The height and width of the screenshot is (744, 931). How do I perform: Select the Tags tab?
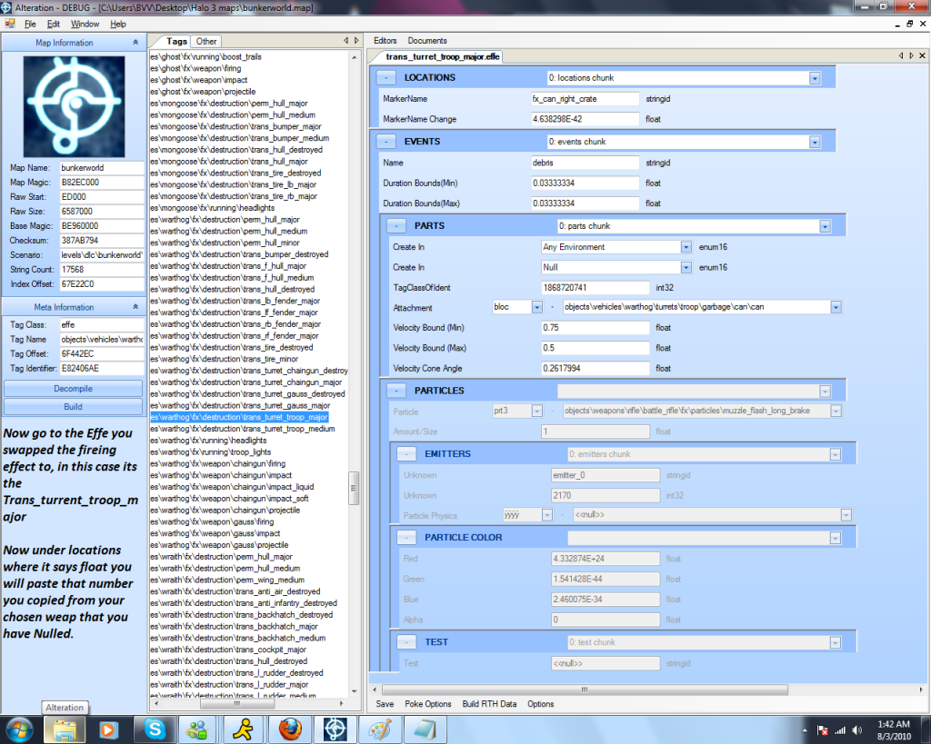pos(176,42)
